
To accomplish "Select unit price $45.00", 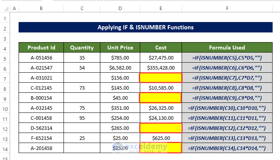I will [x=120, y=98].
